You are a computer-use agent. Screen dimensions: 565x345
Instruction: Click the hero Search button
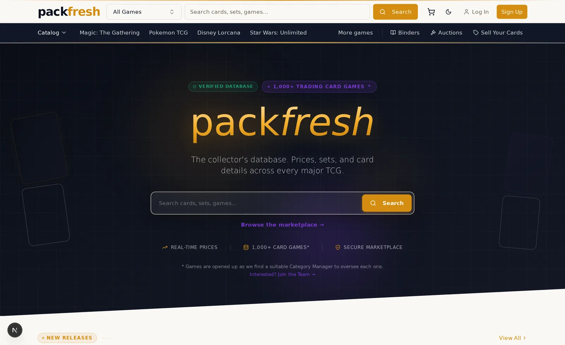tap(387, 203)
